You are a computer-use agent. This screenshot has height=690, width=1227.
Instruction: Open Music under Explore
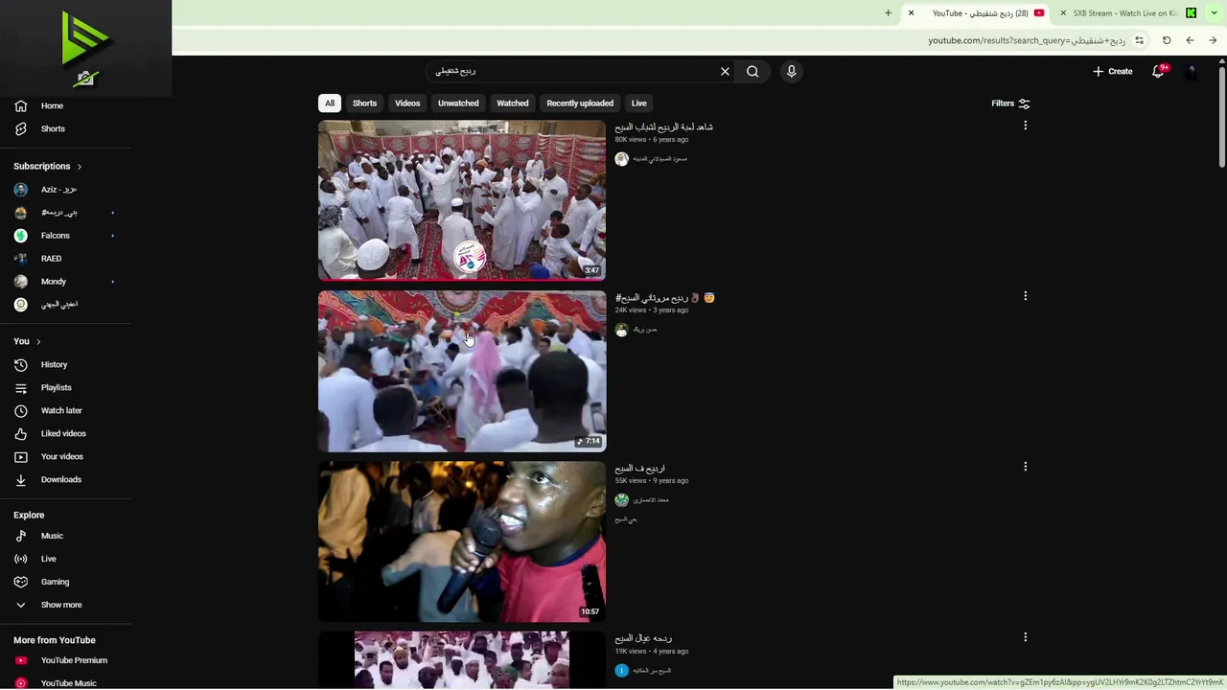point(52,536)
